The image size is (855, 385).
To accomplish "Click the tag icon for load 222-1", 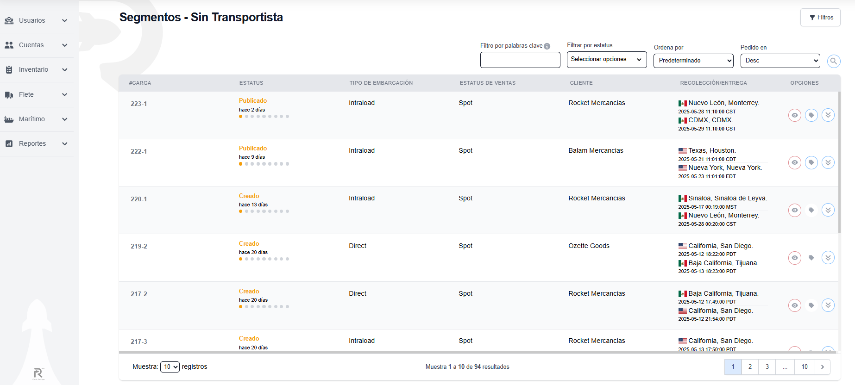I will (x=811, y=163).
